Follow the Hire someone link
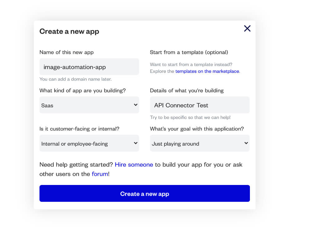 pyautogui.click(x=134, y=165)
